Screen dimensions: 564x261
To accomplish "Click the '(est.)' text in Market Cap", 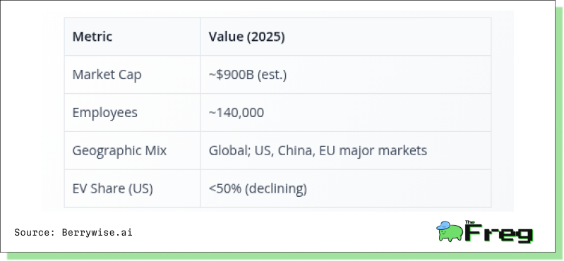I will click(272, 75).
